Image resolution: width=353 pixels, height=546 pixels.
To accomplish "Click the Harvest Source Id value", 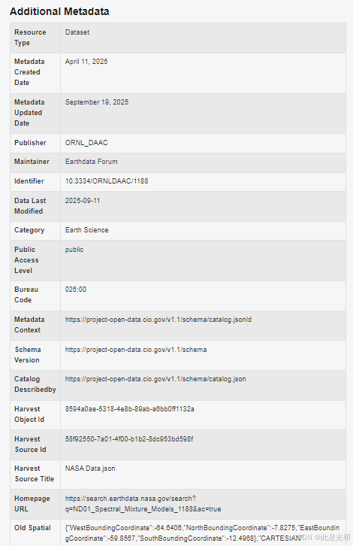I will pyautogui.click(x=129, y=439).
